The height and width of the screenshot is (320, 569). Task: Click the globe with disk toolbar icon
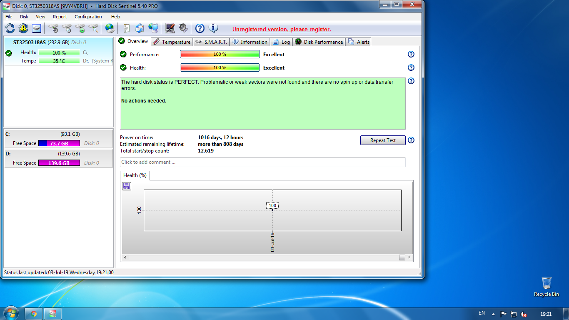click(x=110, y=28)
